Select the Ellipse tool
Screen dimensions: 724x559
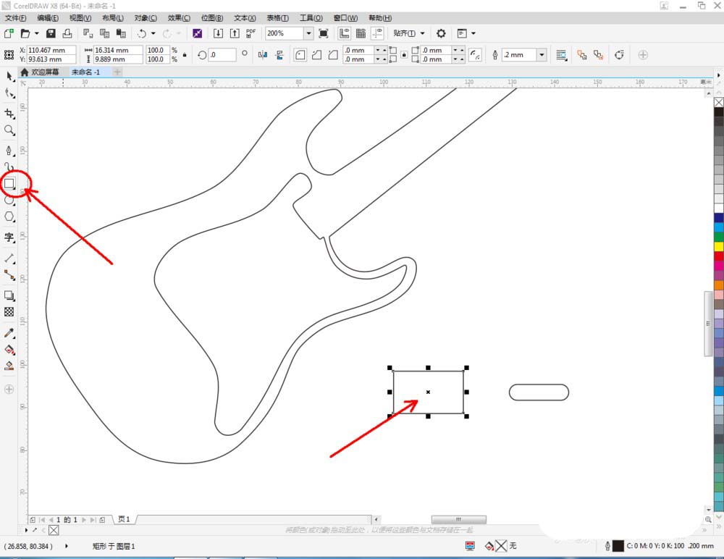[x=9, y=200]
